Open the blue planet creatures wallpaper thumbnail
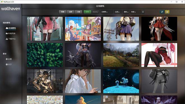185x104 pixels. pyautogui.click(x=121, y=81)
